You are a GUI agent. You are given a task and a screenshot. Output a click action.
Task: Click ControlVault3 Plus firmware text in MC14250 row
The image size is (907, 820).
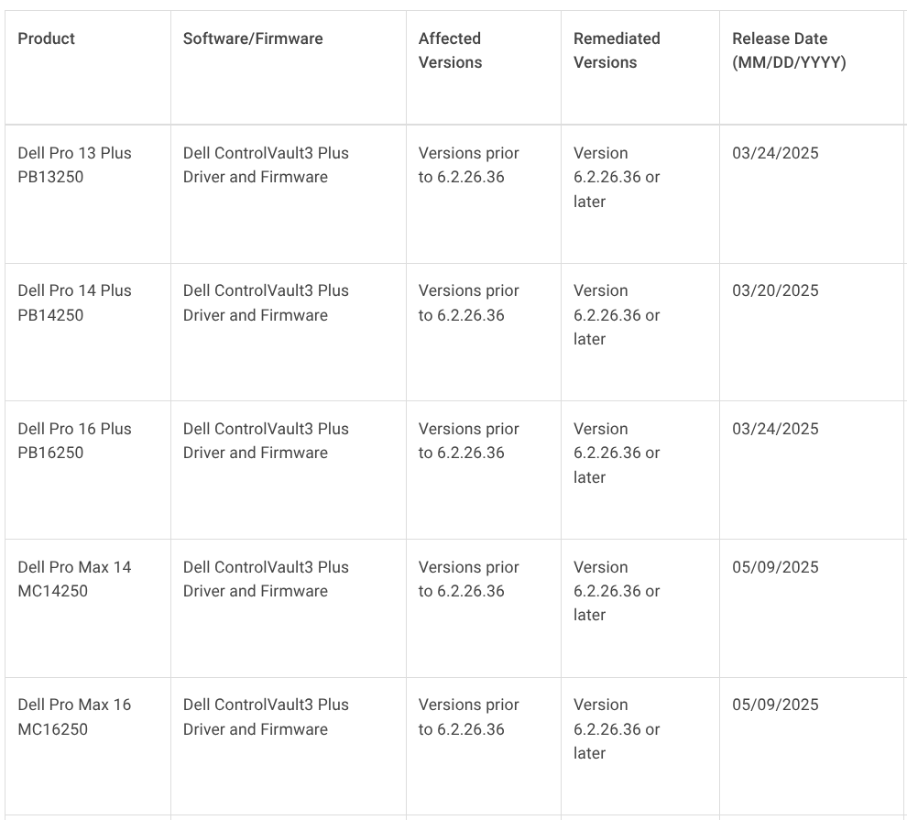pos(266,579)
